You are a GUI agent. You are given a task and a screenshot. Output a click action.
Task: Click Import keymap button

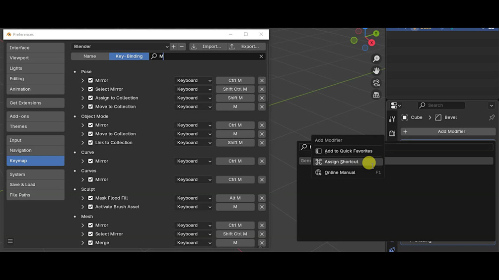coord(208,47)
